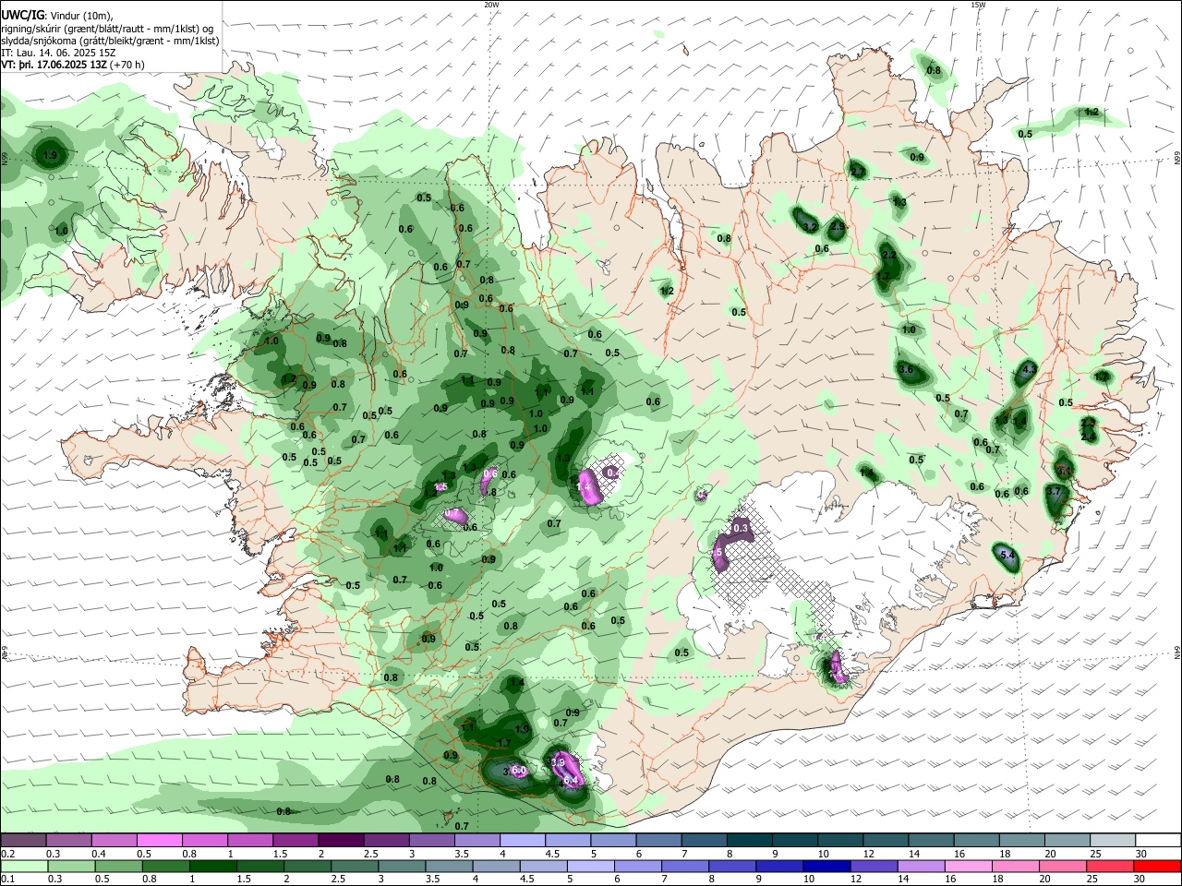Click the "0.1" label on the rain scale
This screenshot has width=1182, height=886.
click(7, 880)
